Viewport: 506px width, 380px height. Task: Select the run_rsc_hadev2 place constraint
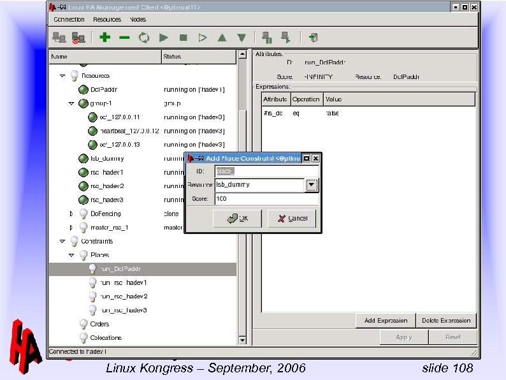pos(143,296)
